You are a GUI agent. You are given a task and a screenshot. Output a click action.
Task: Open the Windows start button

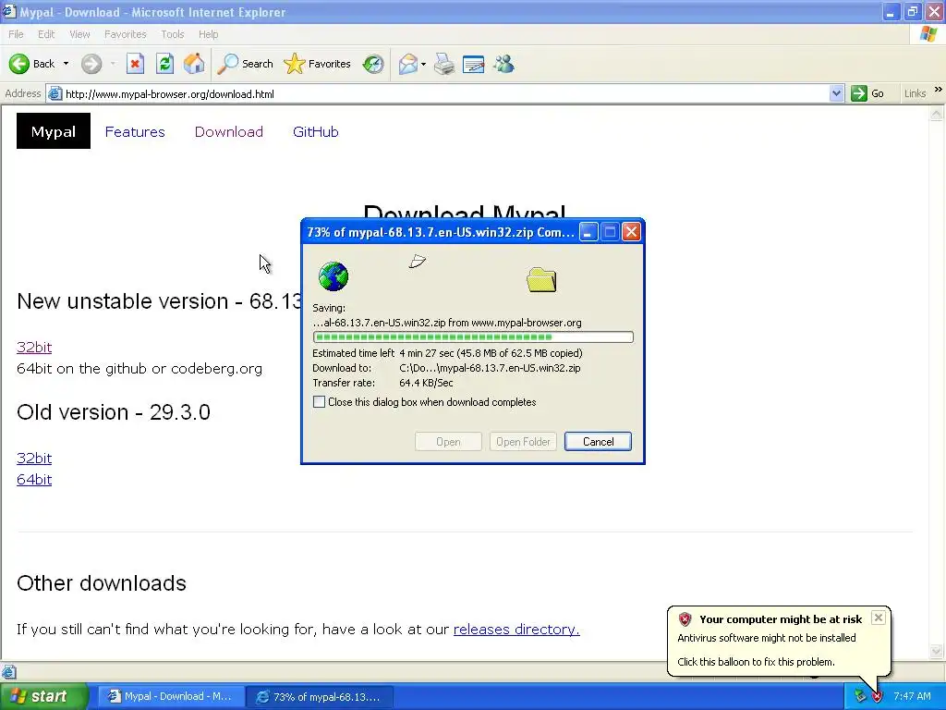click(x=44, y=696)
